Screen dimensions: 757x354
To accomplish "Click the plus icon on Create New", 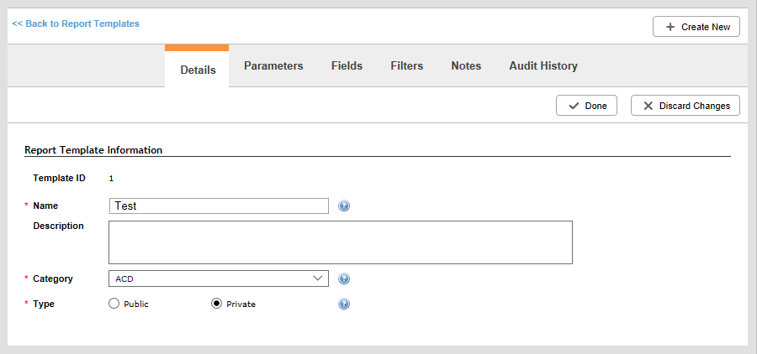I will pyautogui.click(x=670, y=27).
